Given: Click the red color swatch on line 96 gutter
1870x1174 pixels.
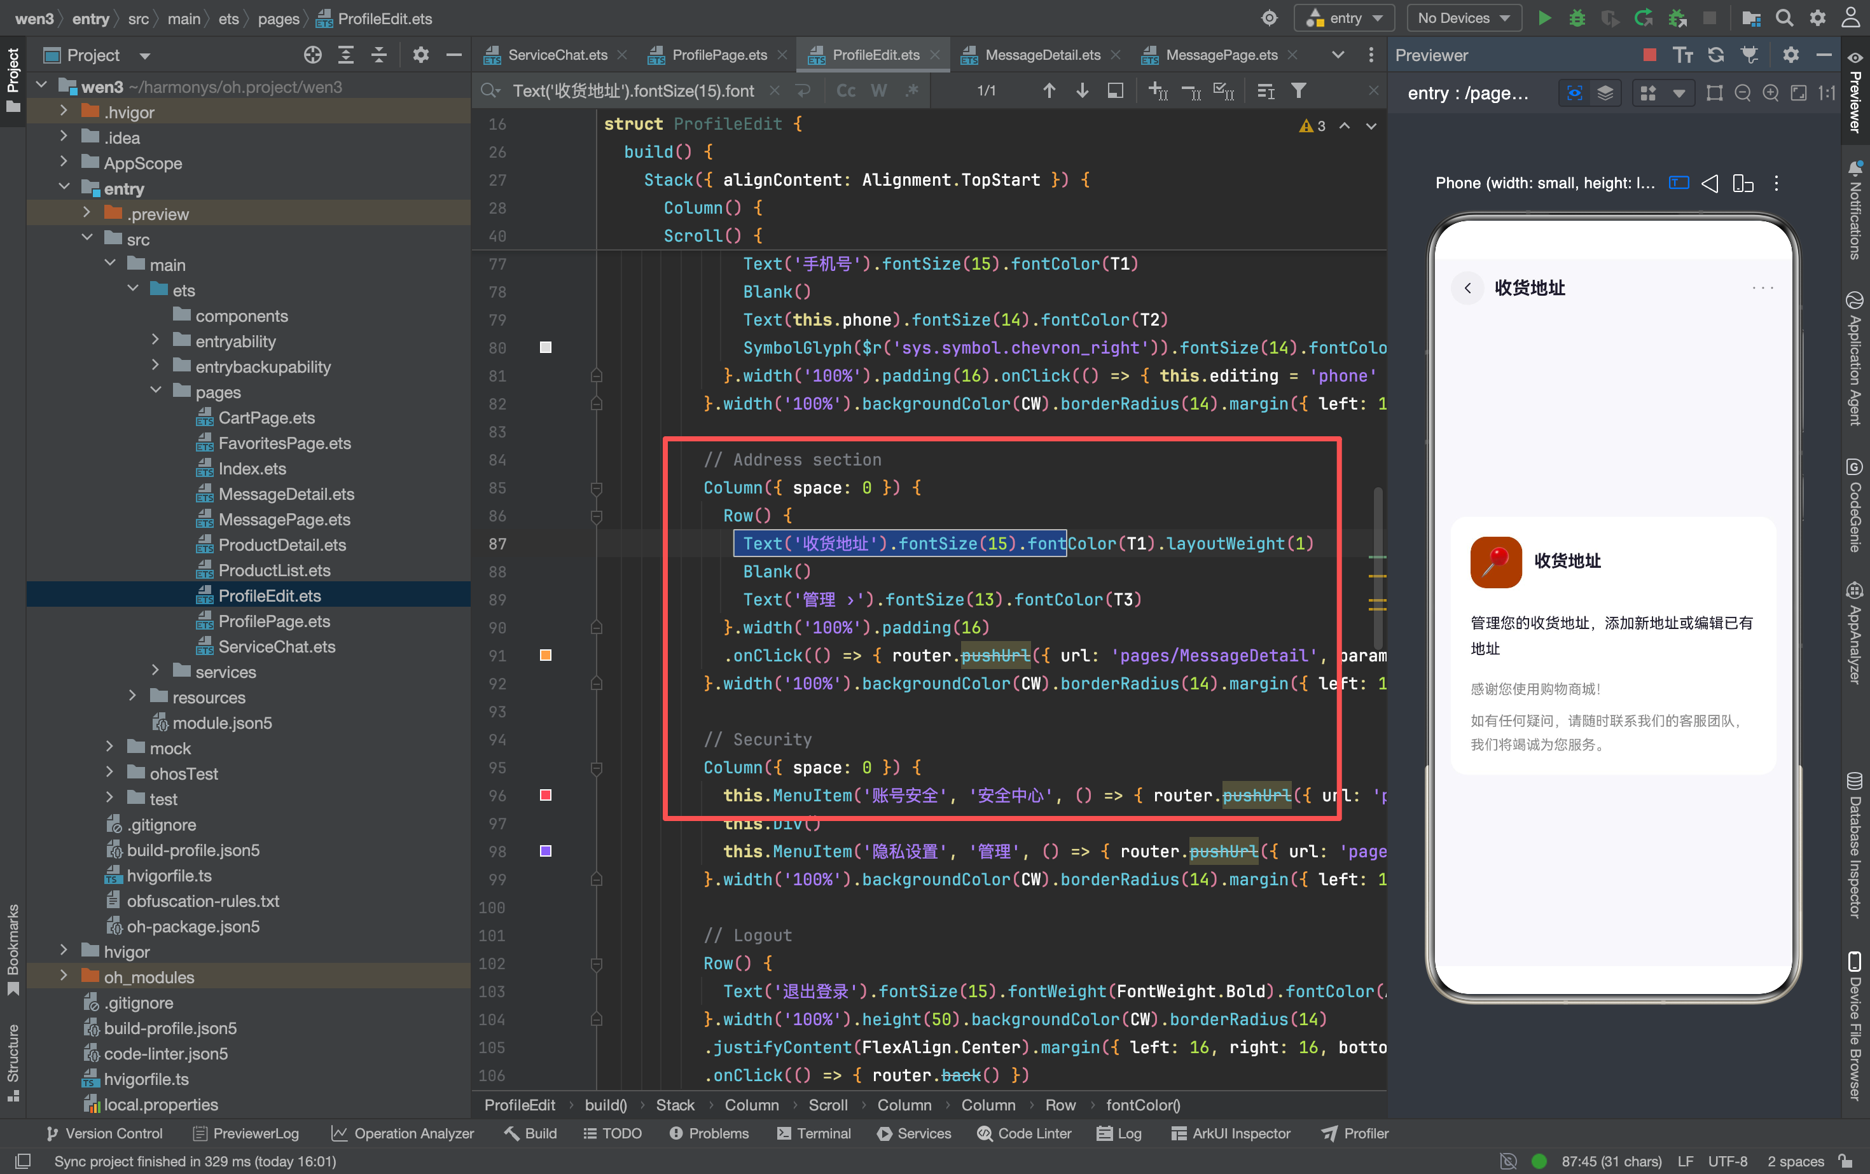Looking at the screenshot, I should pos(545,795).
